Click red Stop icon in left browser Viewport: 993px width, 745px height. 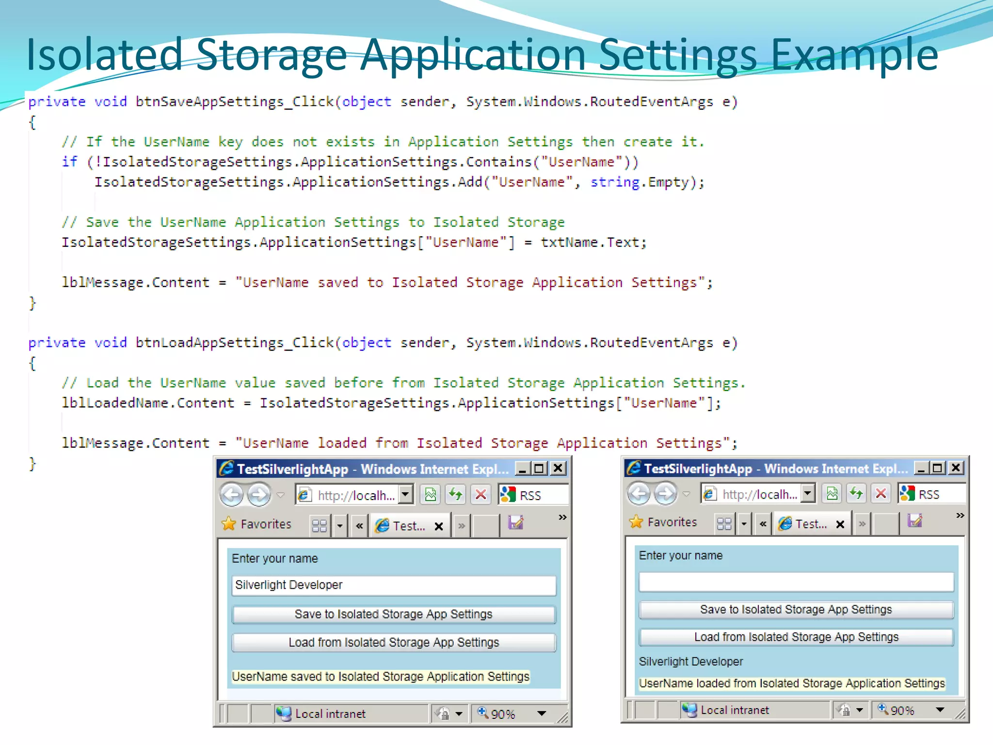coord(480,495)
